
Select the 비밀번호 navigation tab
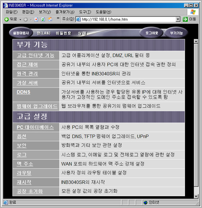click(x=63, y=33)
